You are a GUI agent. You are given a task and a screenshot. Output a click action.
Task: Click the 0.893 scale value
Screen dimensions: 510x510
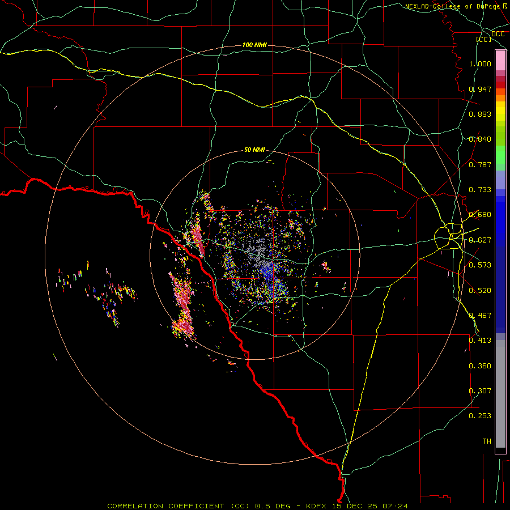tap(480, 114)
